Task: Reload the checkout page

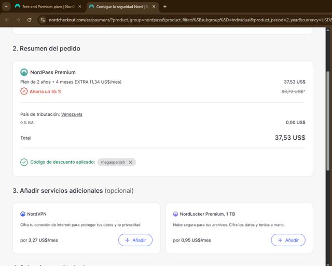Action: click(x=29, y=20)
